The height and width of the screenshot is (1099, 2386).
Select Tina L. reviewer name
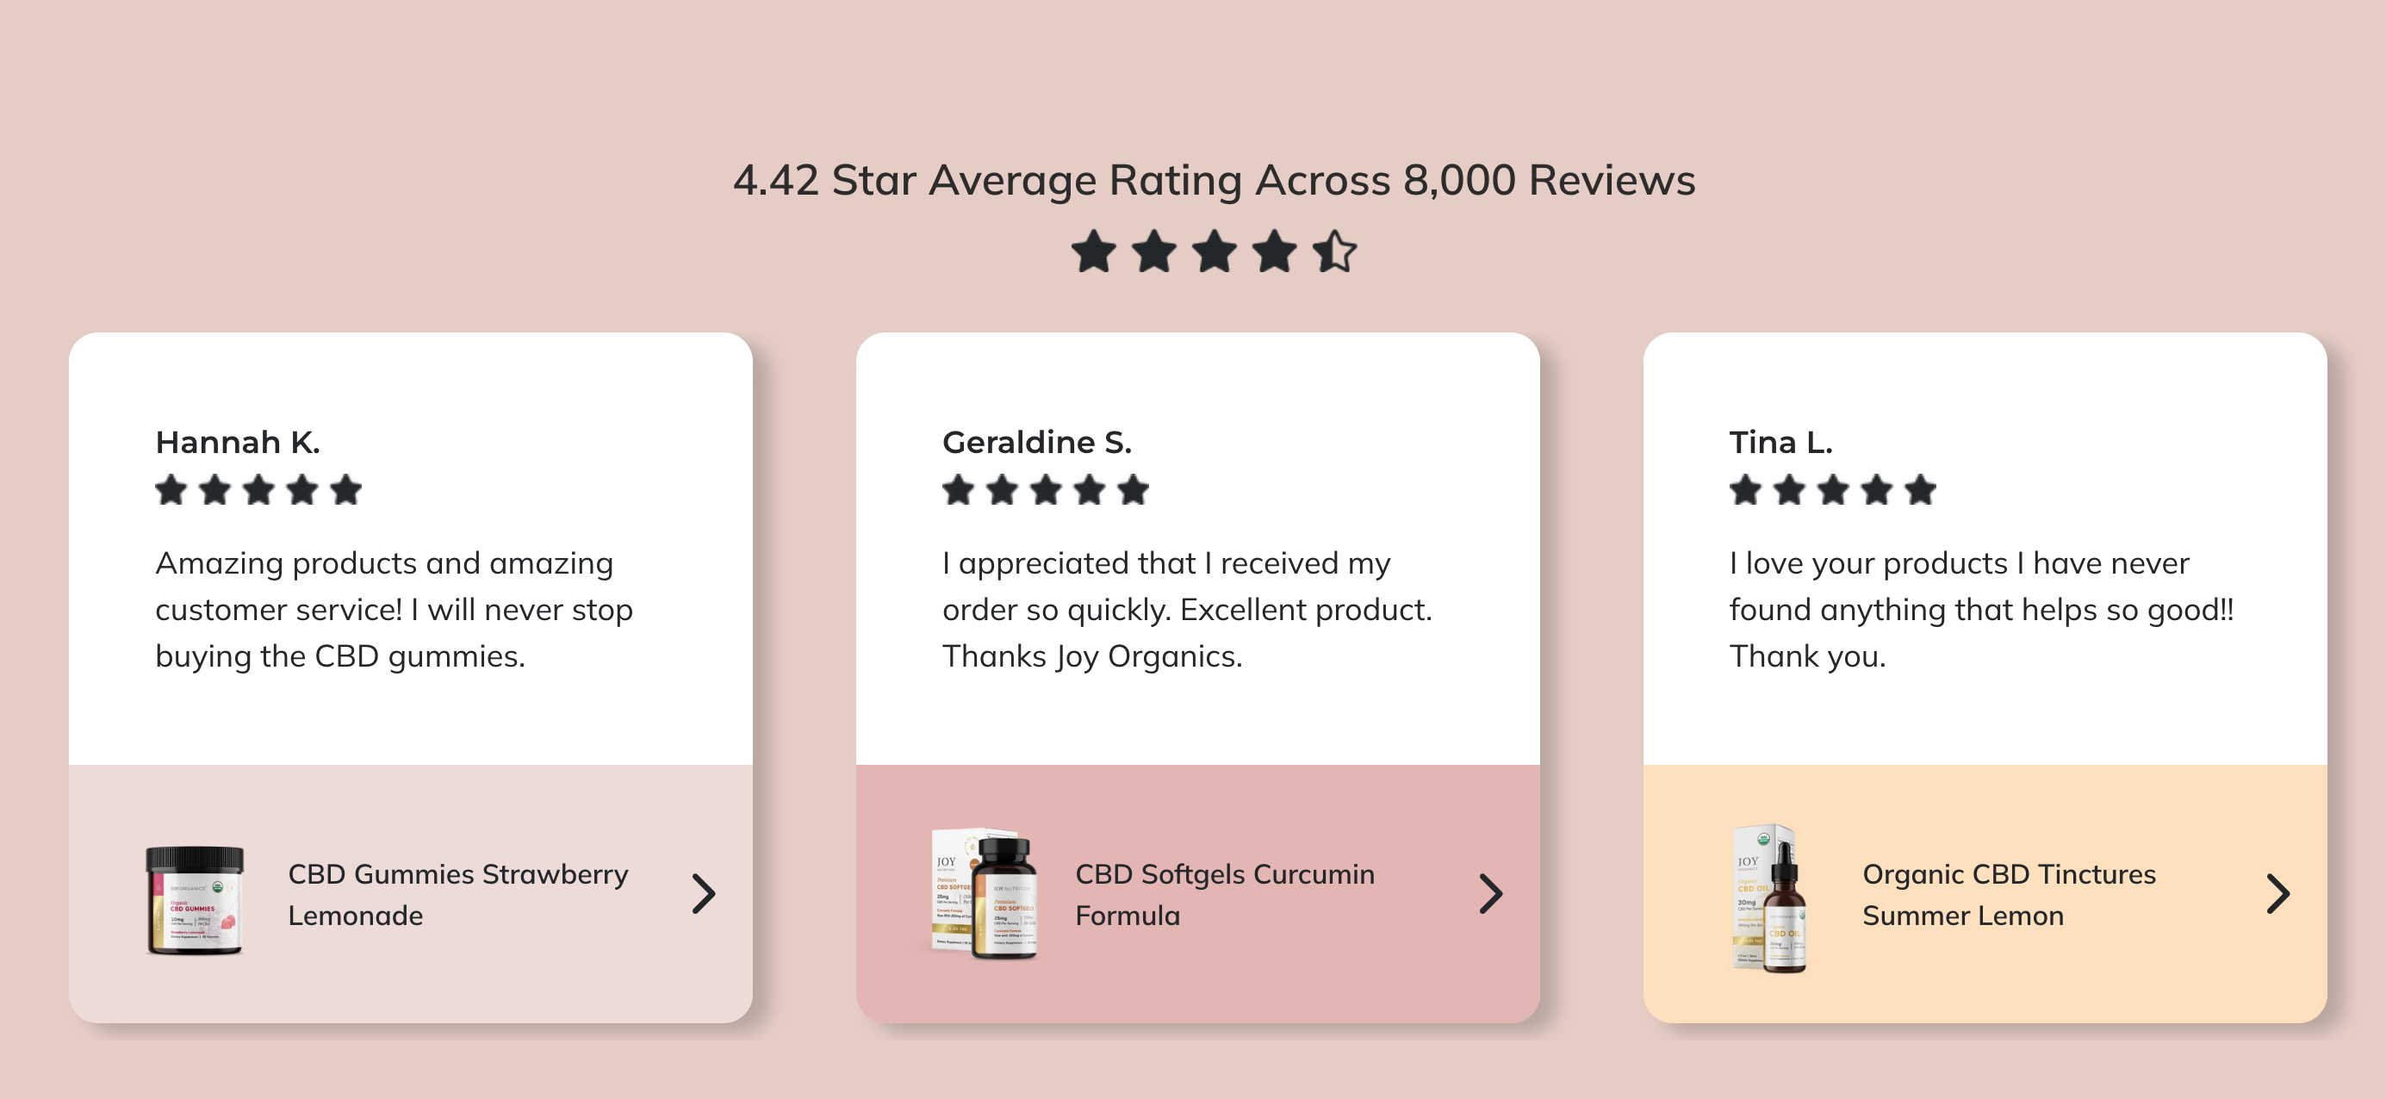(x=1781, y=443)
